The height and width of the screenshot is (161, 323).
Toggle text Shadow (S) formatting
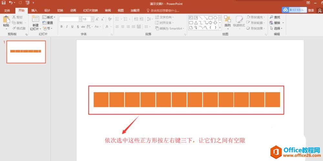[78, 27]
